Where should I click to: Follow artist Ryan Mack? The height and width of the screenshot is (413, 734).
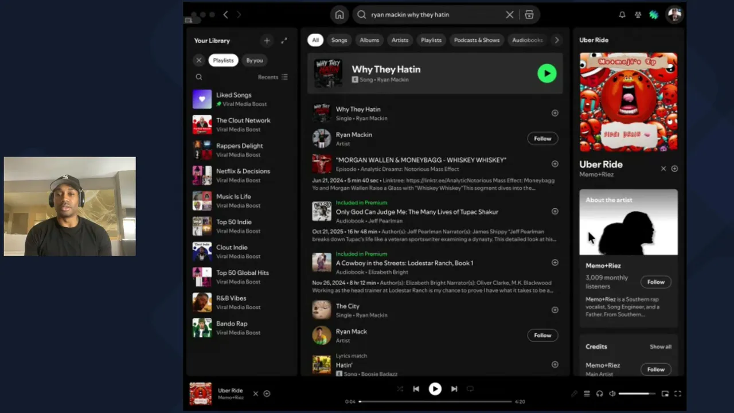pyautogui.click(x=542, y=335)
